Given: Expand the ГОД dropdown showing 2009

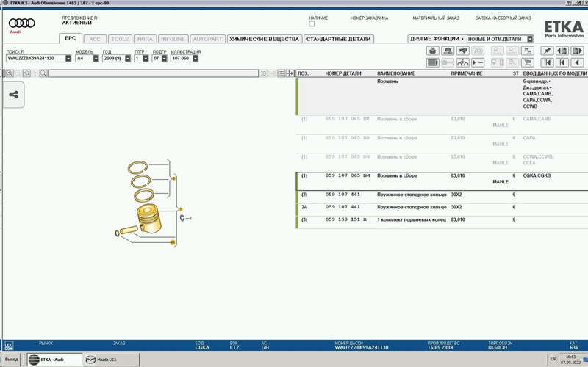Looking at the screenshot, I should point(128,58).
